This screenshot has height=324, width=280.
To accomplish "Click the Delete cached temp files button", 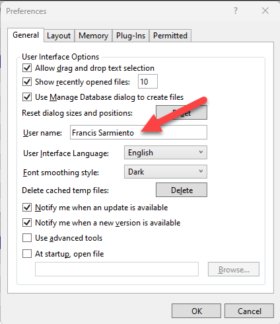I will (x=182, y=190).
